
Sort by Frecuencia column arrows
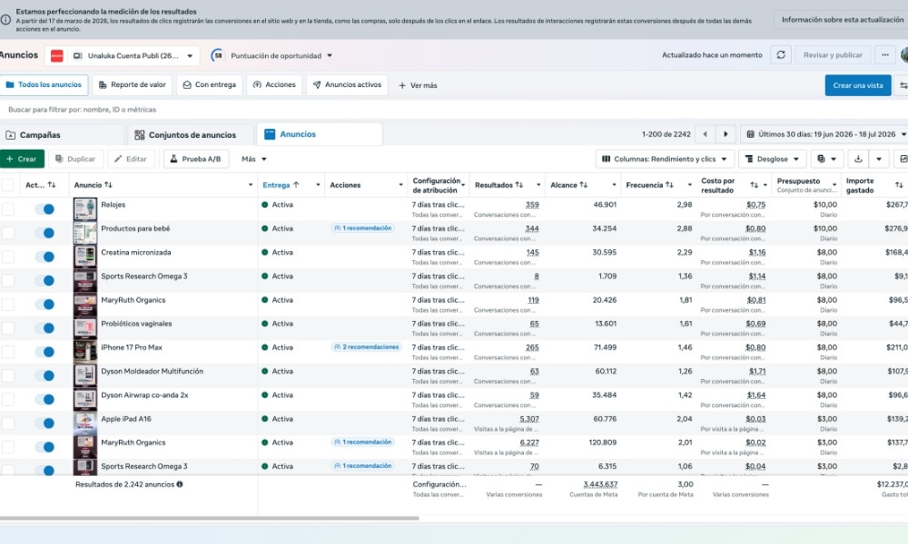pos(669,185)
